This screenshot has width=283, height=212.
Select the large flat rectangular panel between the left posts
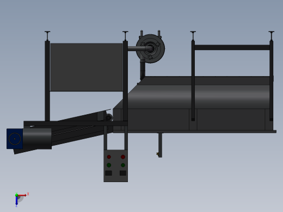coord(87,67)
